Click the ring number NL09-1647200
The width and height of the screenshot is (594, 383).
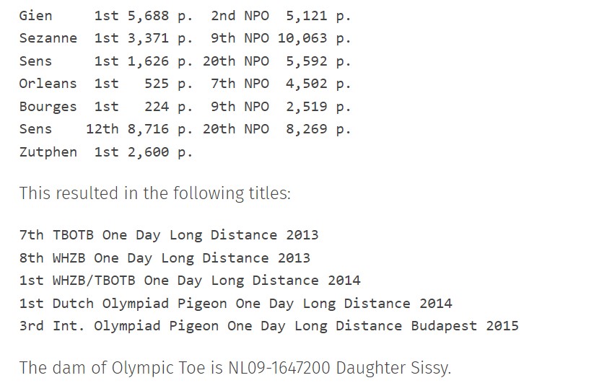[x=279, y=368]
